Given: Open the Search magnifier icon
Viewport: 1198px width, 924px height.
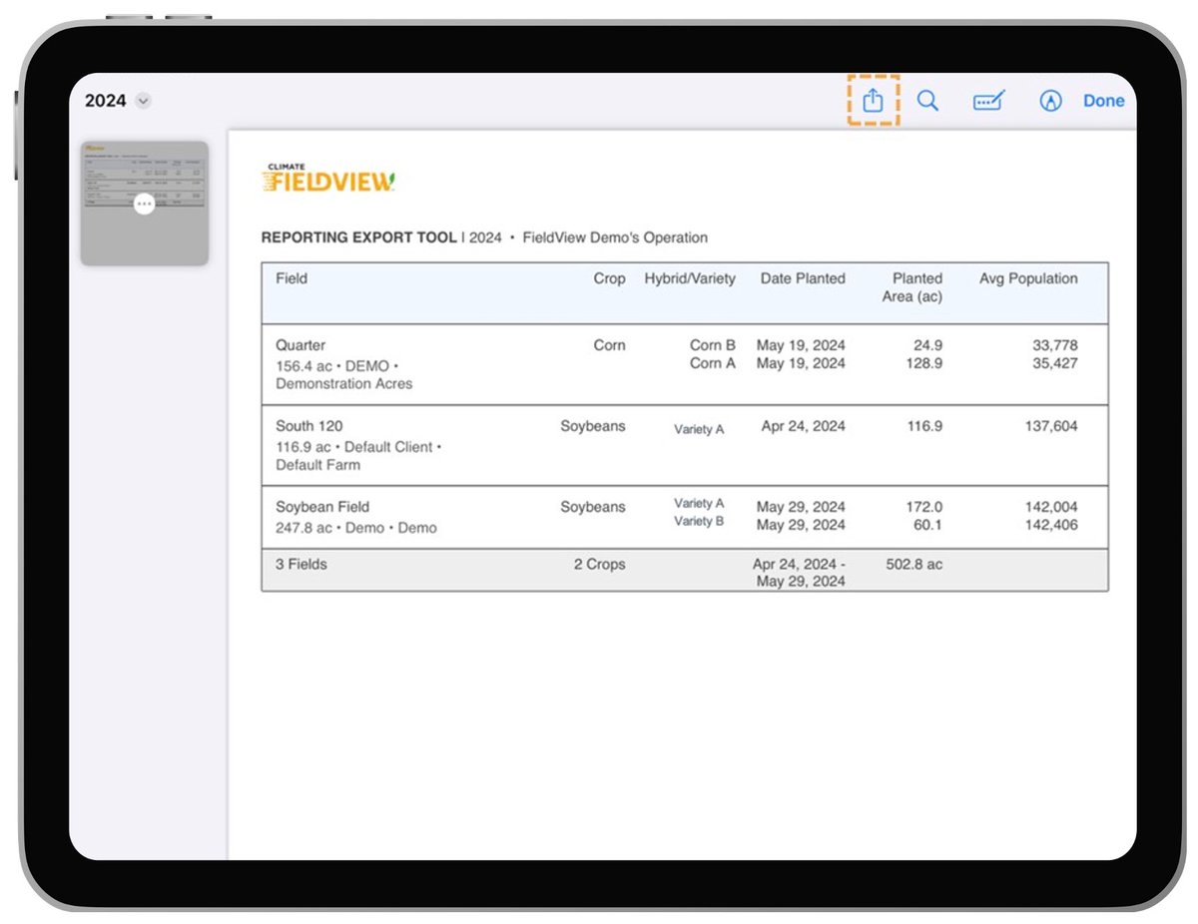Looking at the screenshot, I should pos(927,101).
